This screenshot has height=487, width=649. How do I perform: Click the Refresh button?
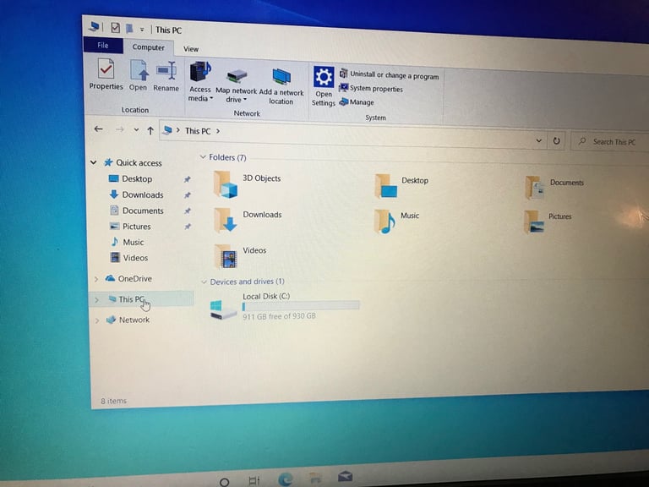(557, 141)
